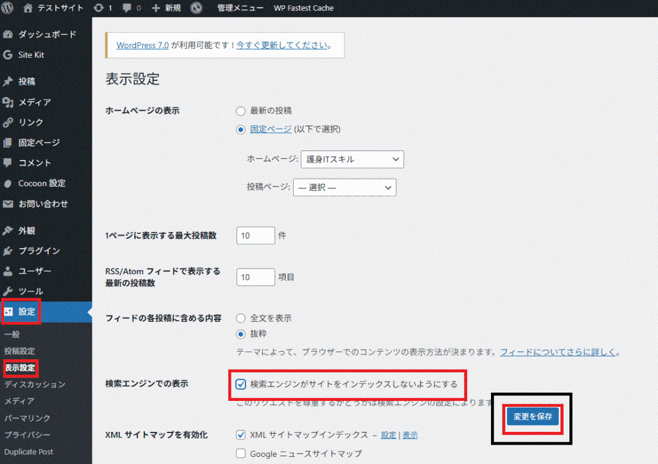Open WP Fastest Cache menu

point(303,8)
